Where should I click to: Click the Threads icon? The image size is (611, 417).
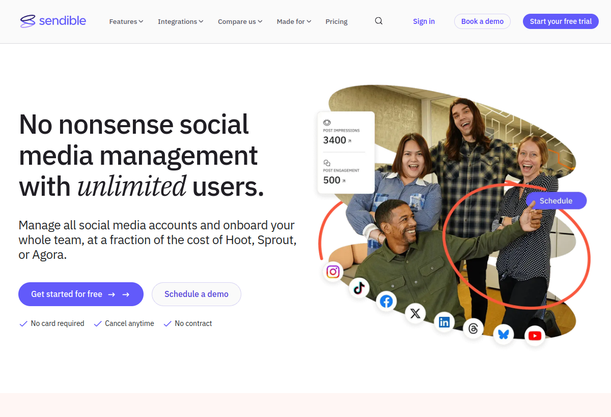(473, 329)
